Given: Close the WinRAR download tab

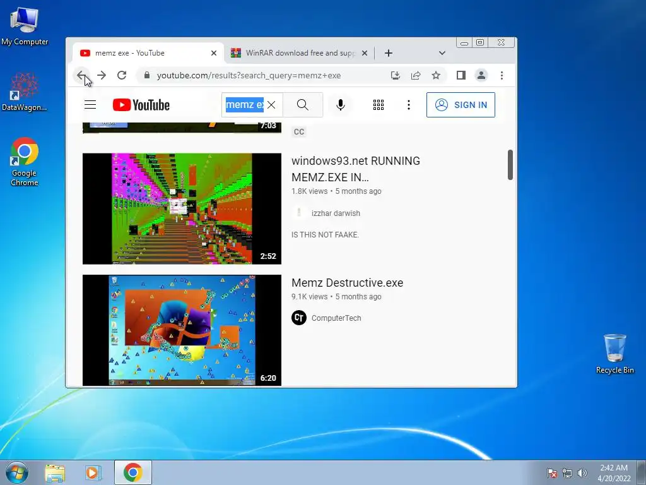Looking at the screenshot, I should pyautogui.click(x=365, y=53).
